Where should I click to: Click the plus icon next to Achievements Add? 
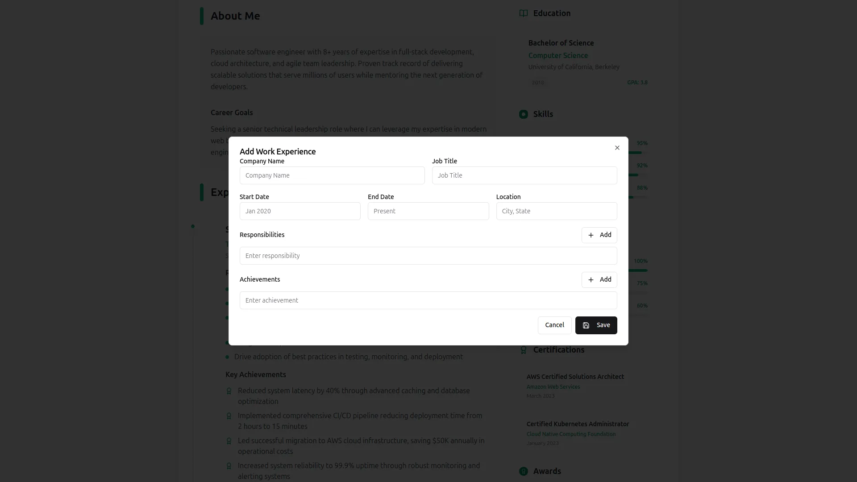[591, 280]
